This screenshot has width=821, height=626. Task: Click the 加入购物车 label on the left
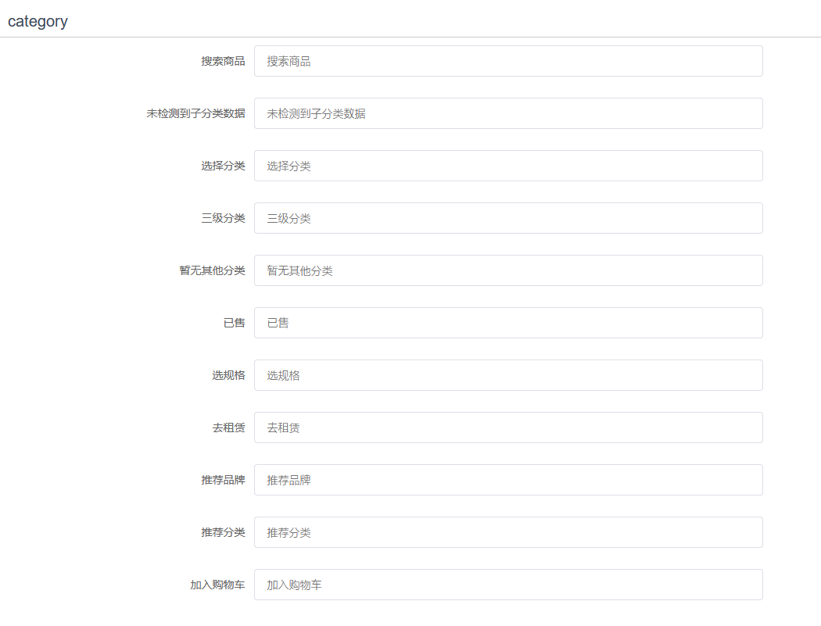pos(217,585)
